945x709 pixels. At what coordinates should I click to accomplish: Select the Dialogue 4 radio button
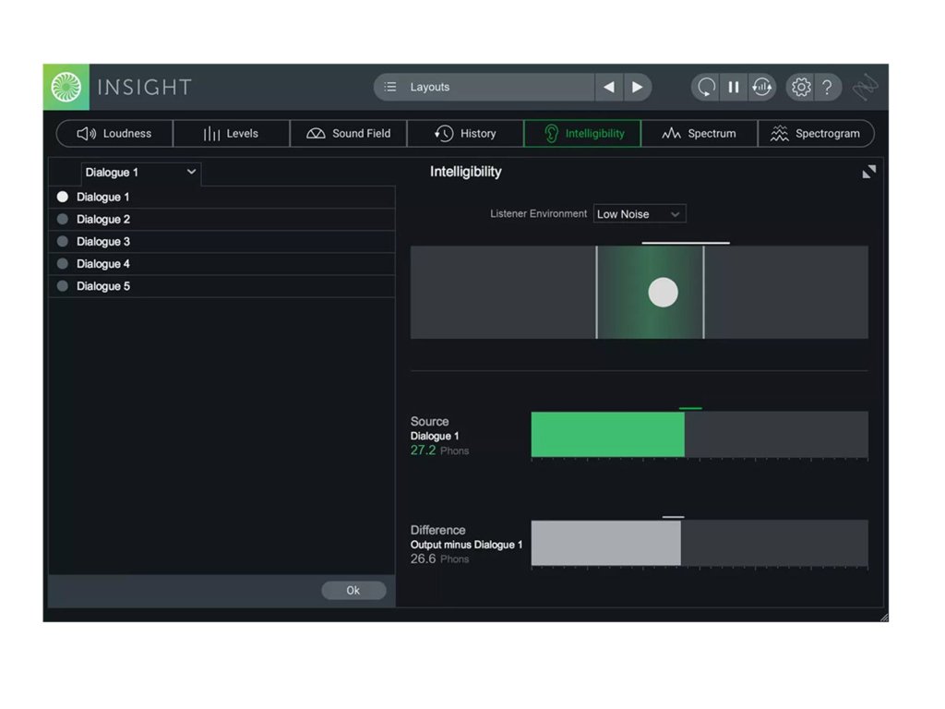(x=62, y=263)
